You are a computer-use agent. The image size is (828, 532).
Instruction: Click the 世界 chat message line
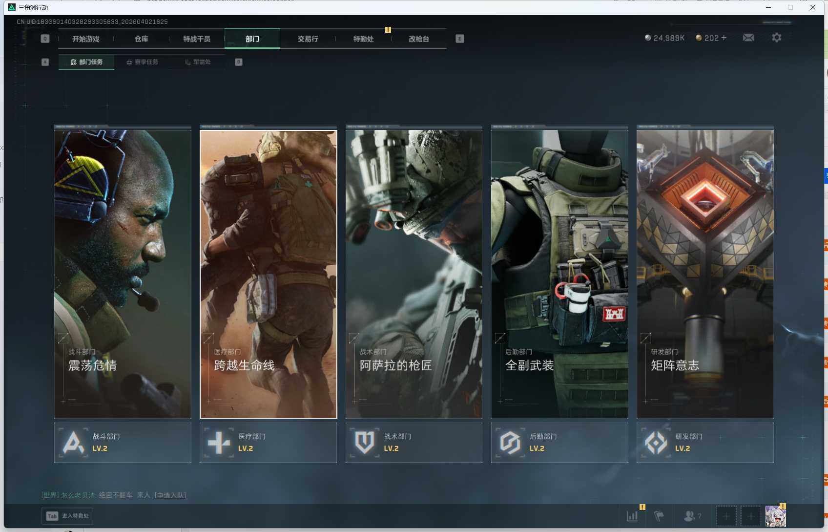tap(114, 495)
